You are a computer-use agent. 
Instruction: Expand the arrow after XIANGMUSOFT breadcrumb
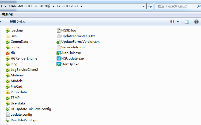(x=36, y=6)
